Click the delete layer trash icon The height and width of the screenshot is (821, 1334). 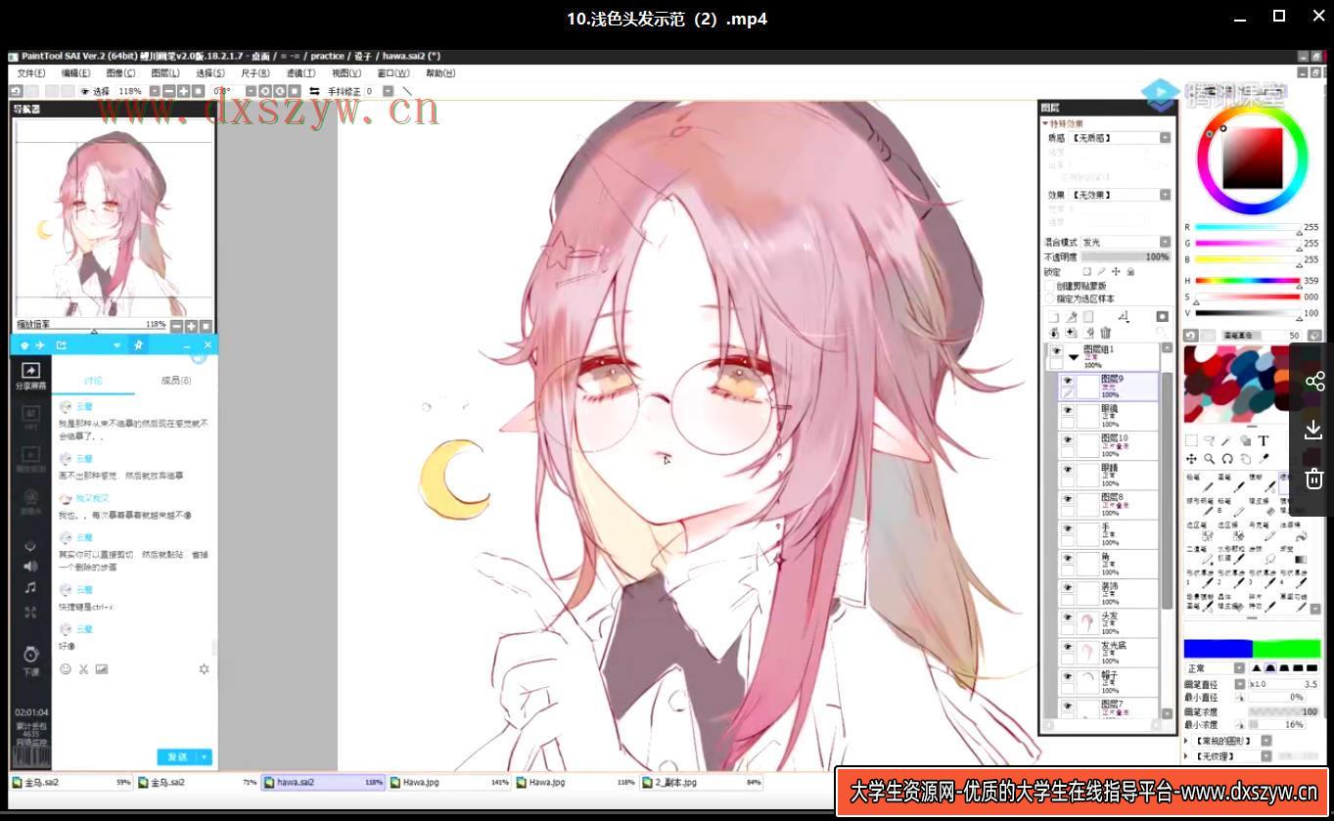coord(1105,333)
